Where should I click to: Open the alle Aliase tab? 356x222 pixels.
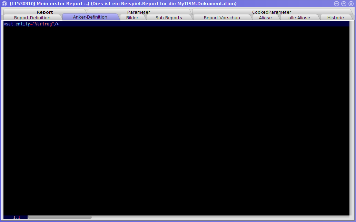point(300,18)
